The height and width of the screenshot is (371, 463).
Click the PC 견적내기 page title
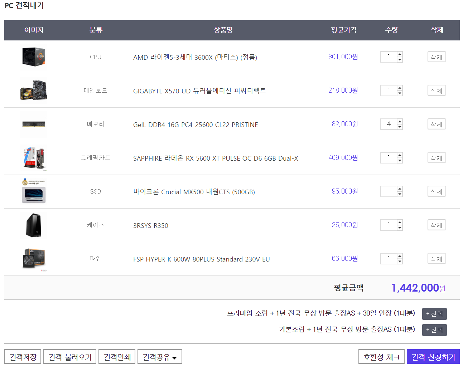pyautogui.click(x=24, y=6)
